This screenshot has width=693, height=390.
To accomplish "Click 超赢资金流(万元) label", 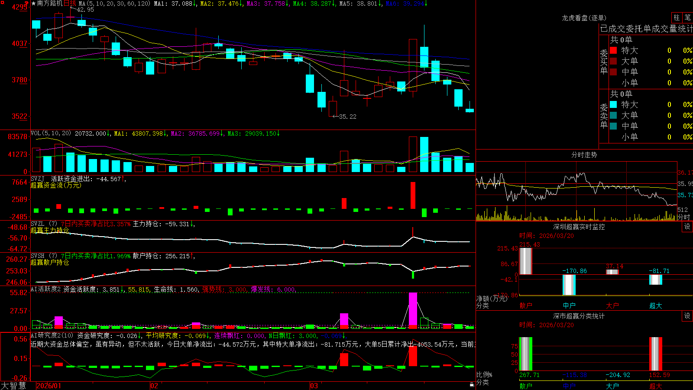I will click(x=56, y=185).
